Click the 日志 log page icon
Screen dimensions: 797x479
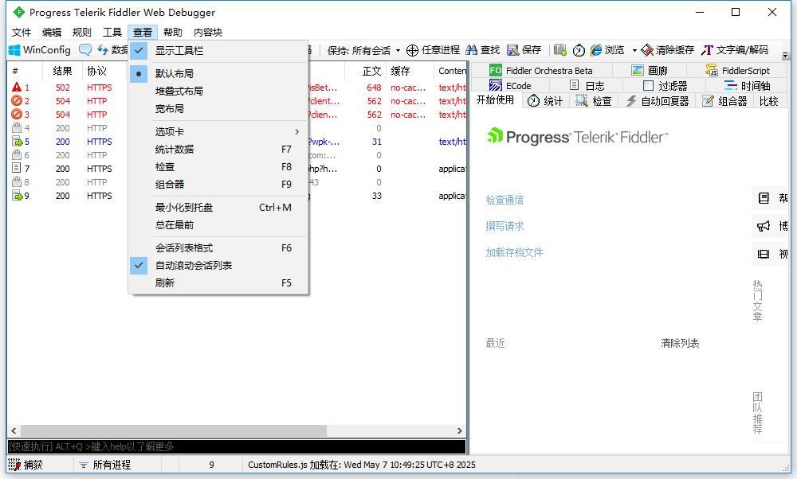[x=575, y=85]
